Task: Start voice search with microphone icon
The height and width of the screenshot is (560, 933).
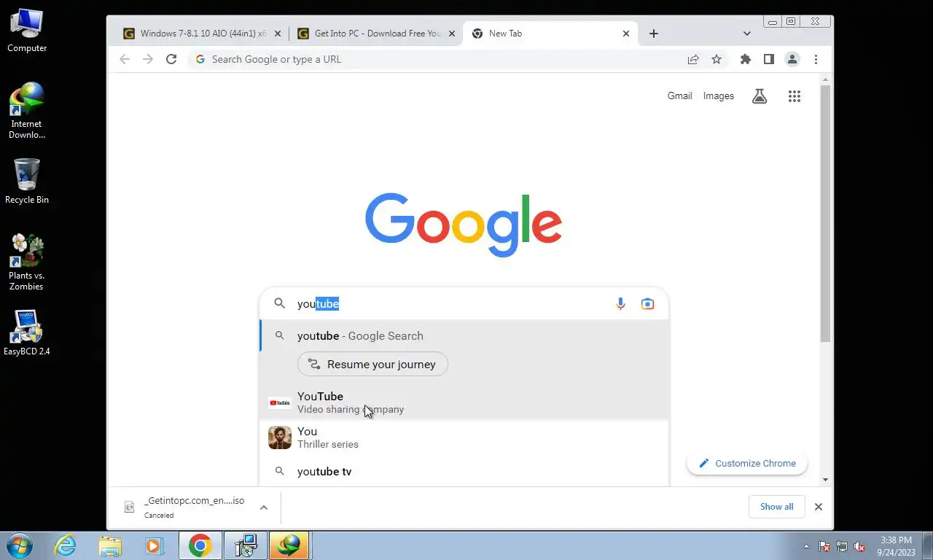Action: (x=620, y=304)
